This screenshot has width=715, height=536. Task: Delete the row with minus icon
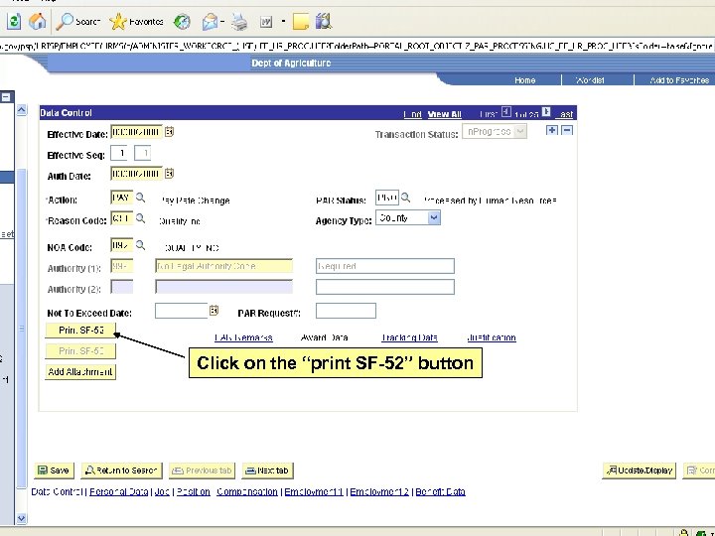click(567, 130)
